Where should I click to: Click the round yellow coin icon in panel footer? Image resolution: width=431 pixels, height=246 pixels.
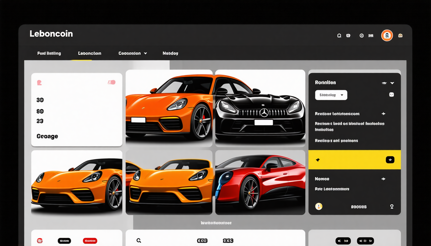tap(319, 207)
